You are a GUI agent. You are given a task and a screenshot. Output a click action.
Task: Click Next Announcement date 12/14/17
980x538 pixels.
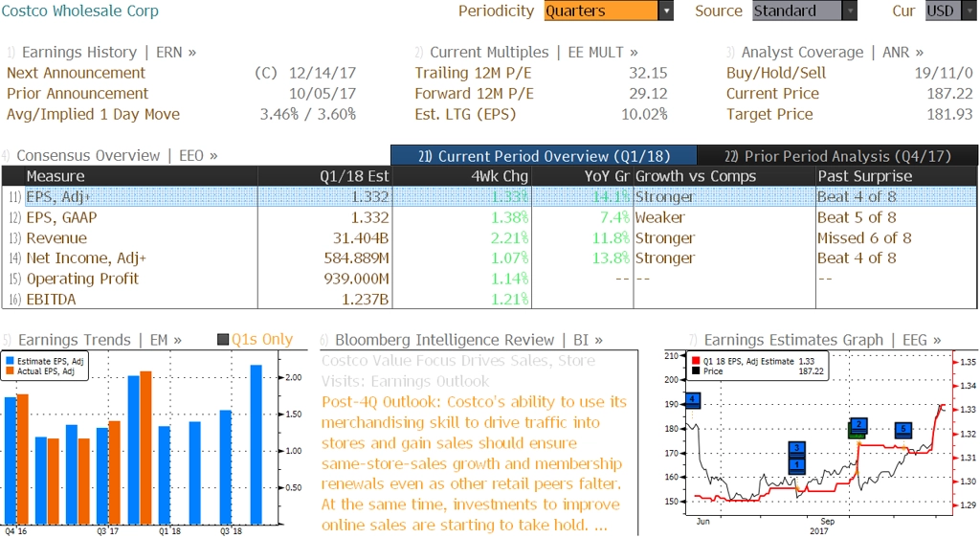tap(322, 73)
